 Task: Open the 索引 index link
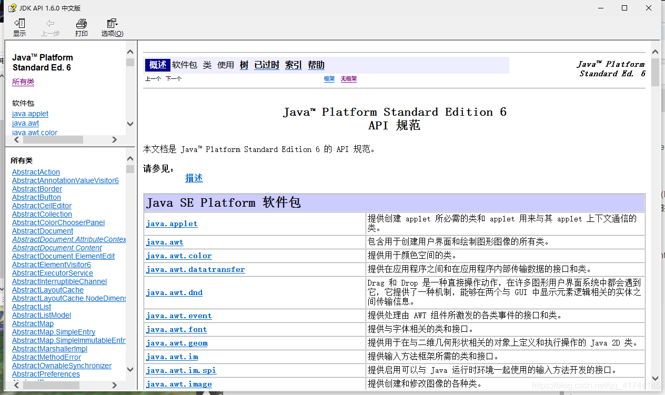point(294,65)
